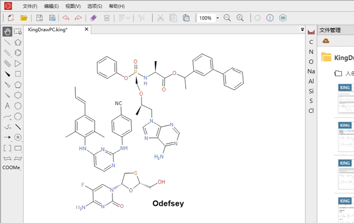Open the zoom percentage dropdown arrow
Image resolution: width=354 pixels, height=223 pixels.
[218, 18]
